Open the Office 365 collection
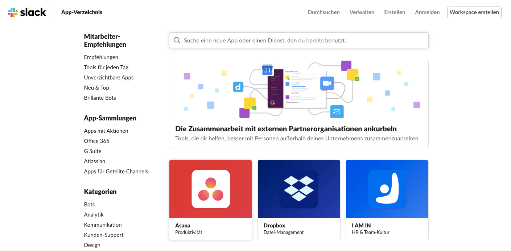The height and width of the screenshot is (251, 511). [x=97, y=141]
